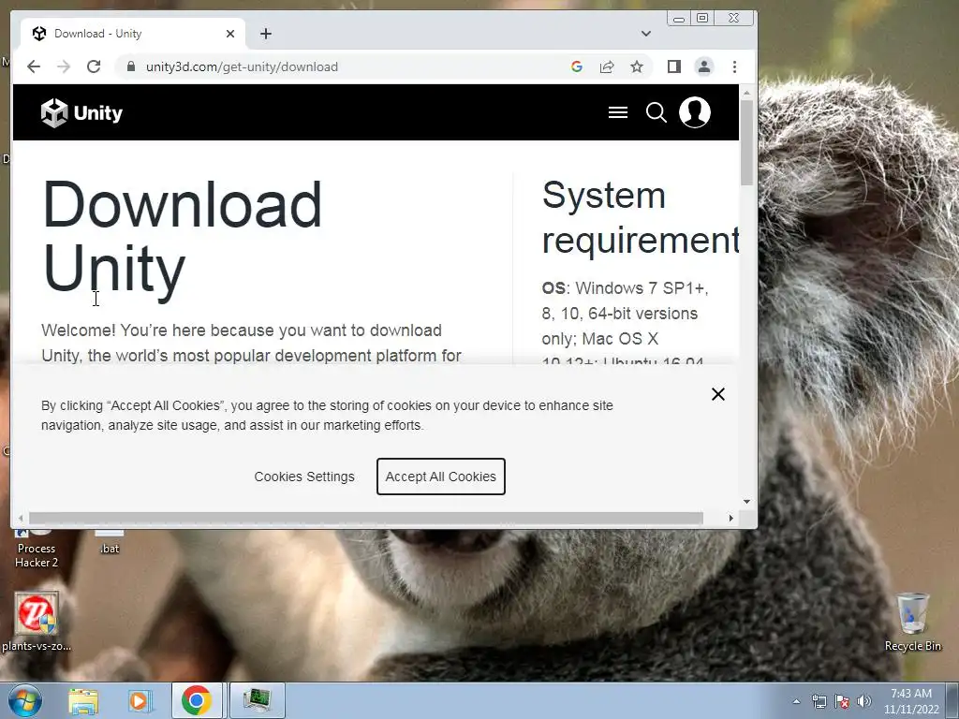Click the Chrome taskbar icon
Image resolution: width=959 pixels, height=719 pixels.
[x=197, y=700]
